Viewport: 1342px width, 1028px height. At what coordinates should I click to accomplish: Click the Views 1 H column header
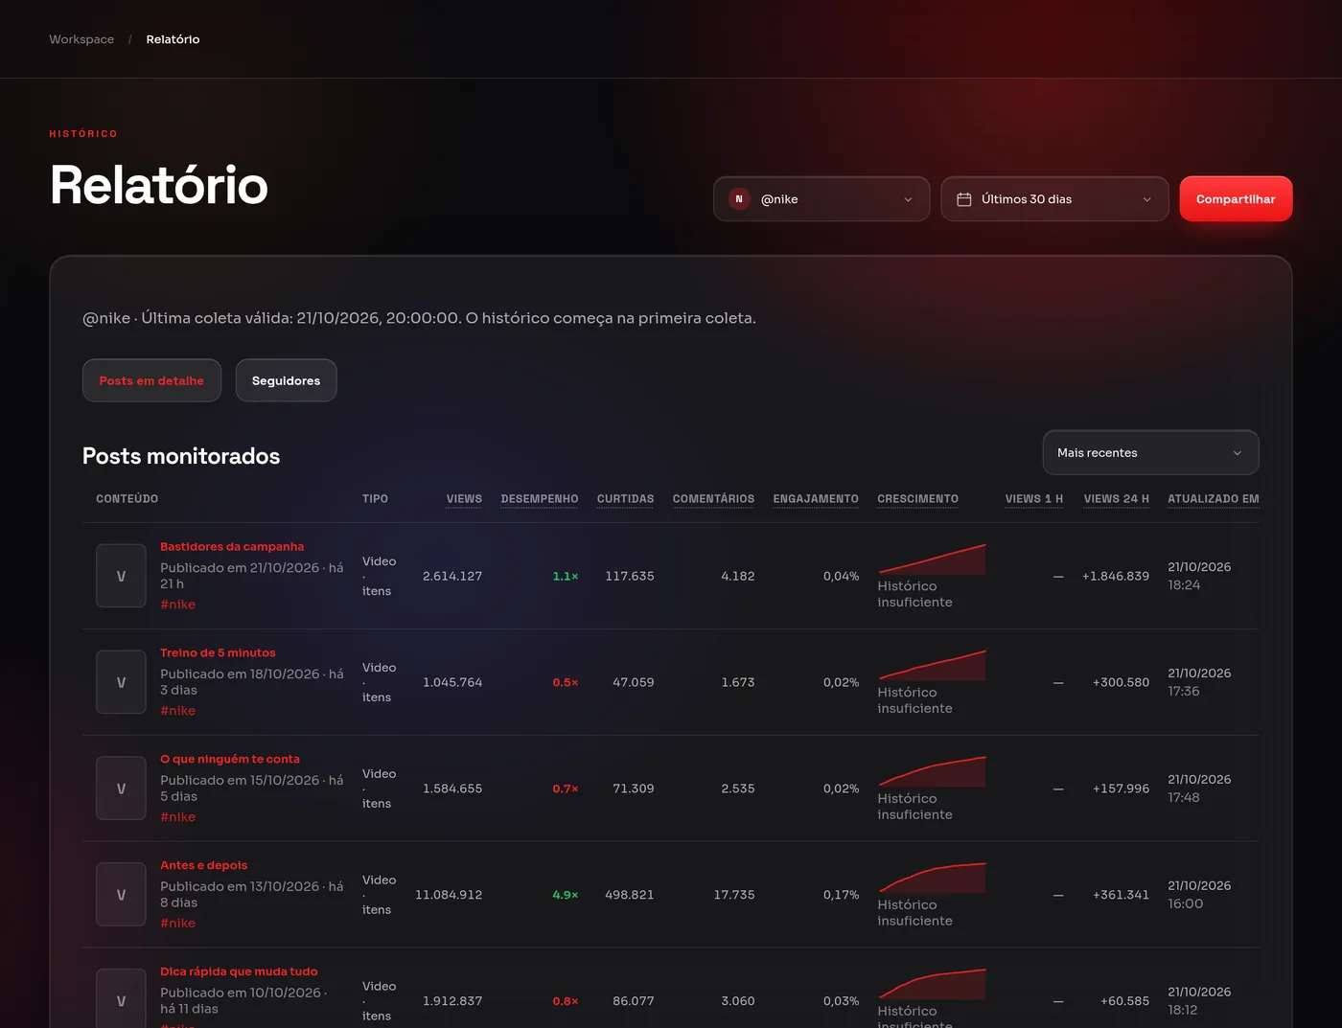click(1033, 499)
